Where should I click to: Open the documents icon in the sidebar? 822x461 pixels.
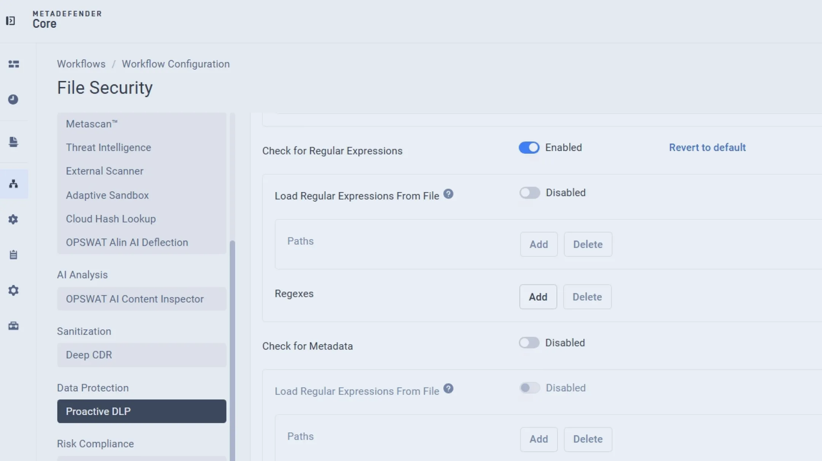[13, 142]
